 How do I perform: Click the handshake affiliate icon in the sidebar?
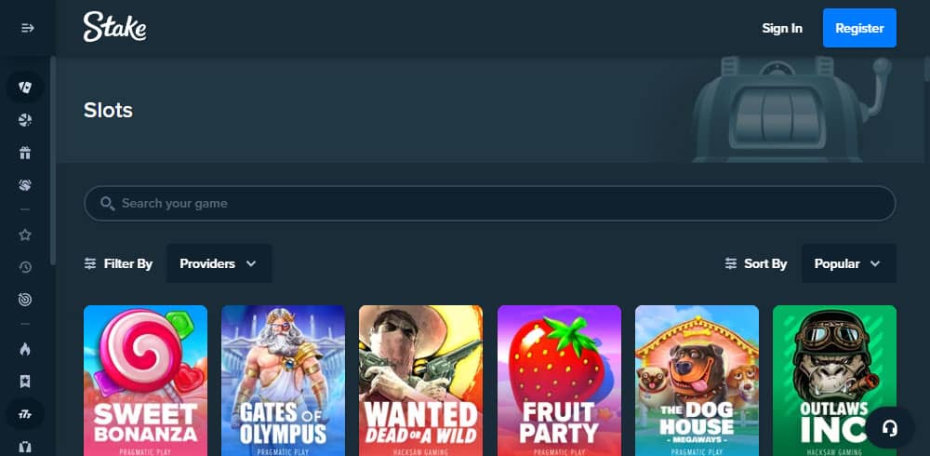pos(25,185)
